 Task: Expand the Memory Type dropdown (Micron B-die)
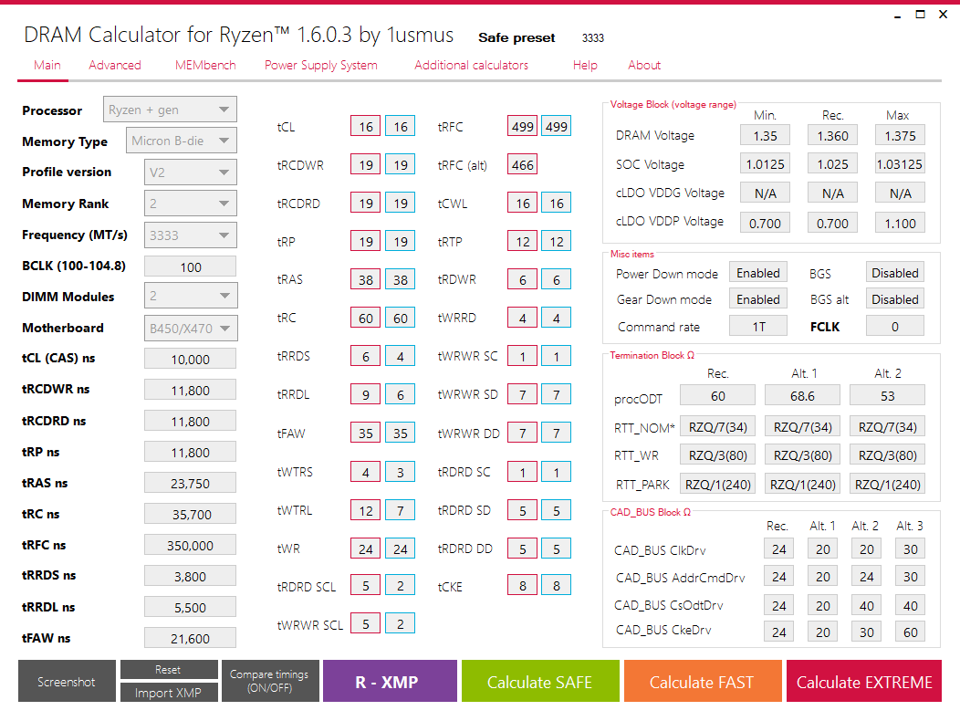pyautogui.click(x=182, y=141)
